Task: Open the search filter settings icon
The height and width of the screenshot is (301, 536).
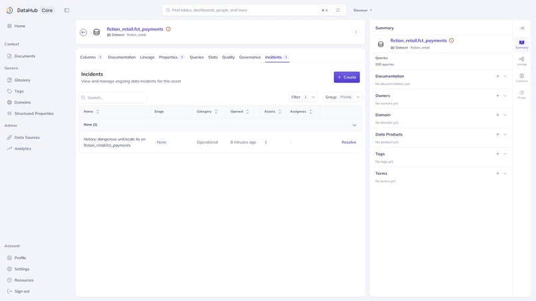Action: click(x=338, y=10)
